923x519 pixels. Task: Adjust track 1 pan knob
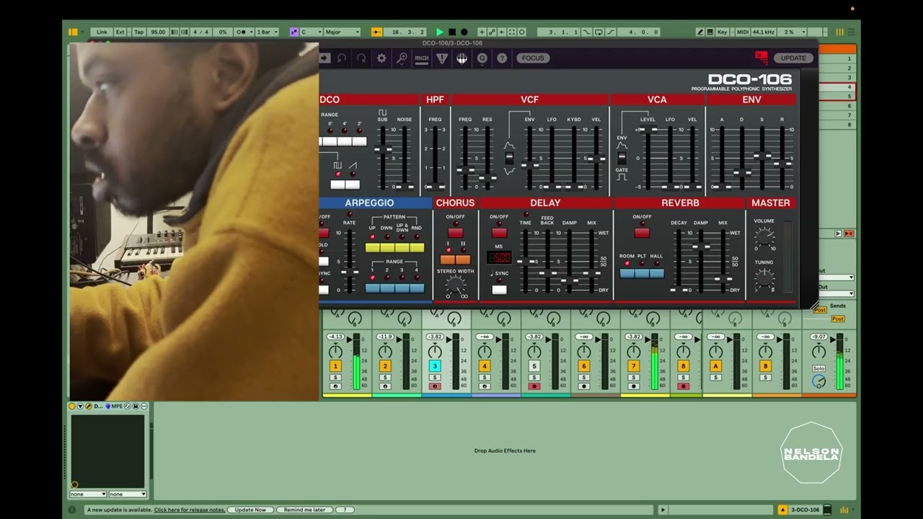point(335,351)
